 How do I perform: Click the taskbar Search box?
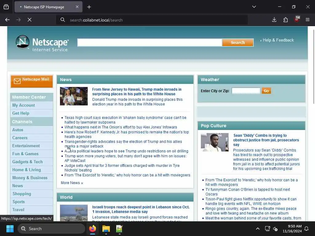pyautogui.click(x=51, y=229)
